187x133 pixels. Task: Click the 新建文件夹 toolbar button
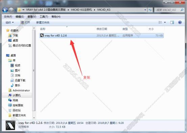tap(43, 22)
